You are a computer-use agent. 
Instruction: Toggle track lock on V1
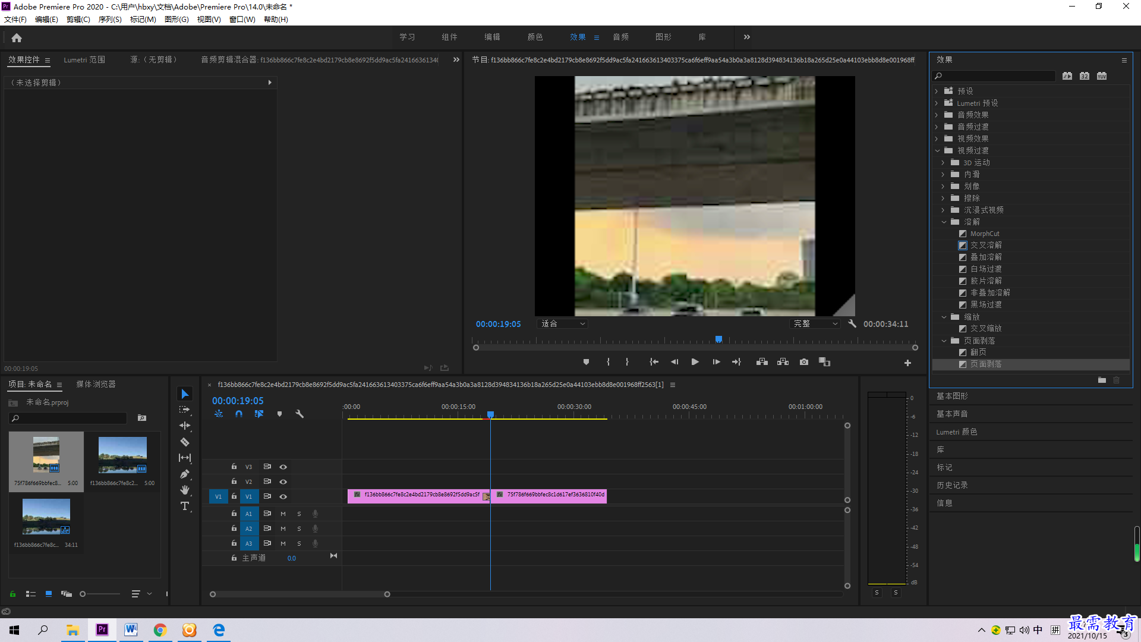(x=234, y=496)
